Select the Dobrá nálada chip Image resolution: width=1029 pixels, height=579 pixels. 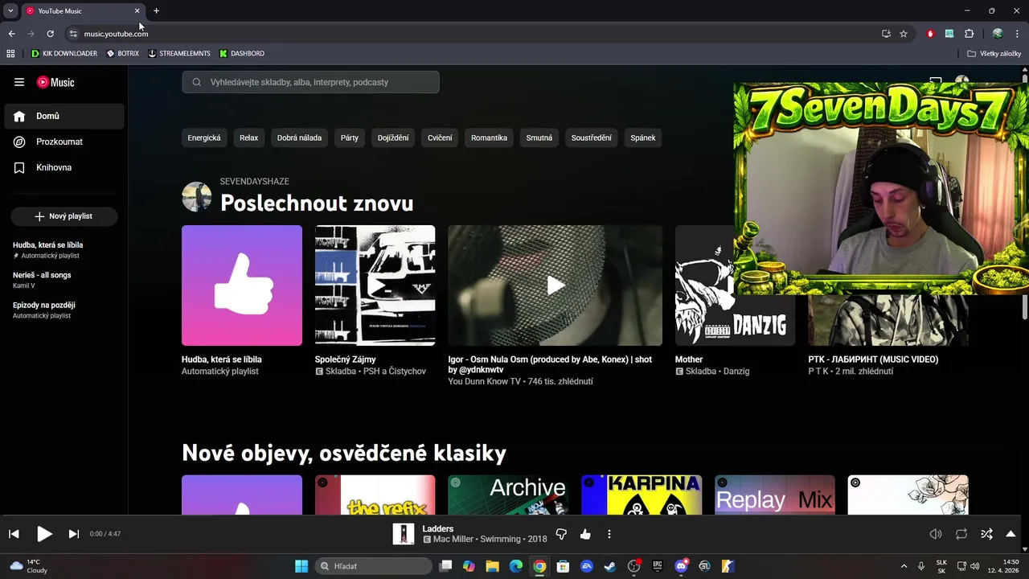[299, 138]
